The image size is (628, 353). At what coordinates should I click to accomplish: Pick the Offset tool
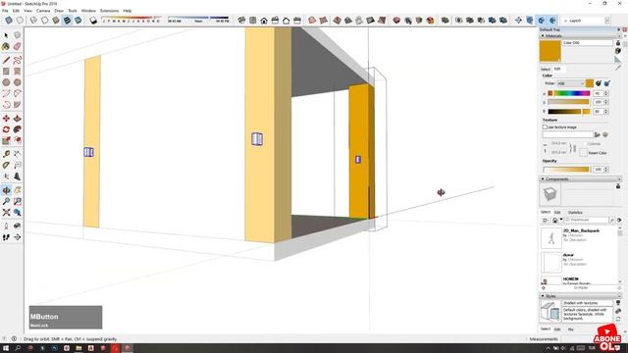[x=18, y=140]
